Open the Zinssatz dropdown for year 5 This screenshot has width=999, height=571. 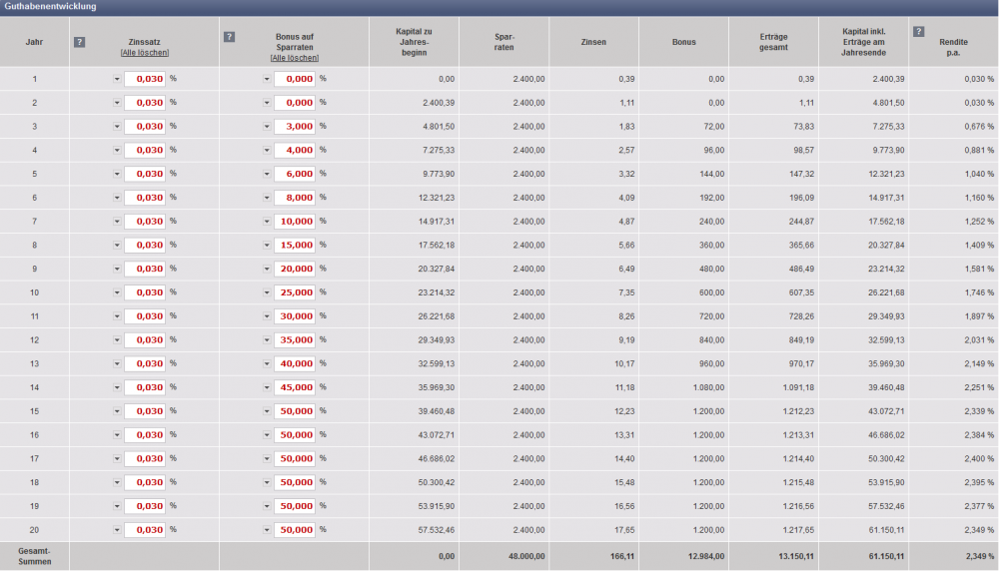coord(117,174)
